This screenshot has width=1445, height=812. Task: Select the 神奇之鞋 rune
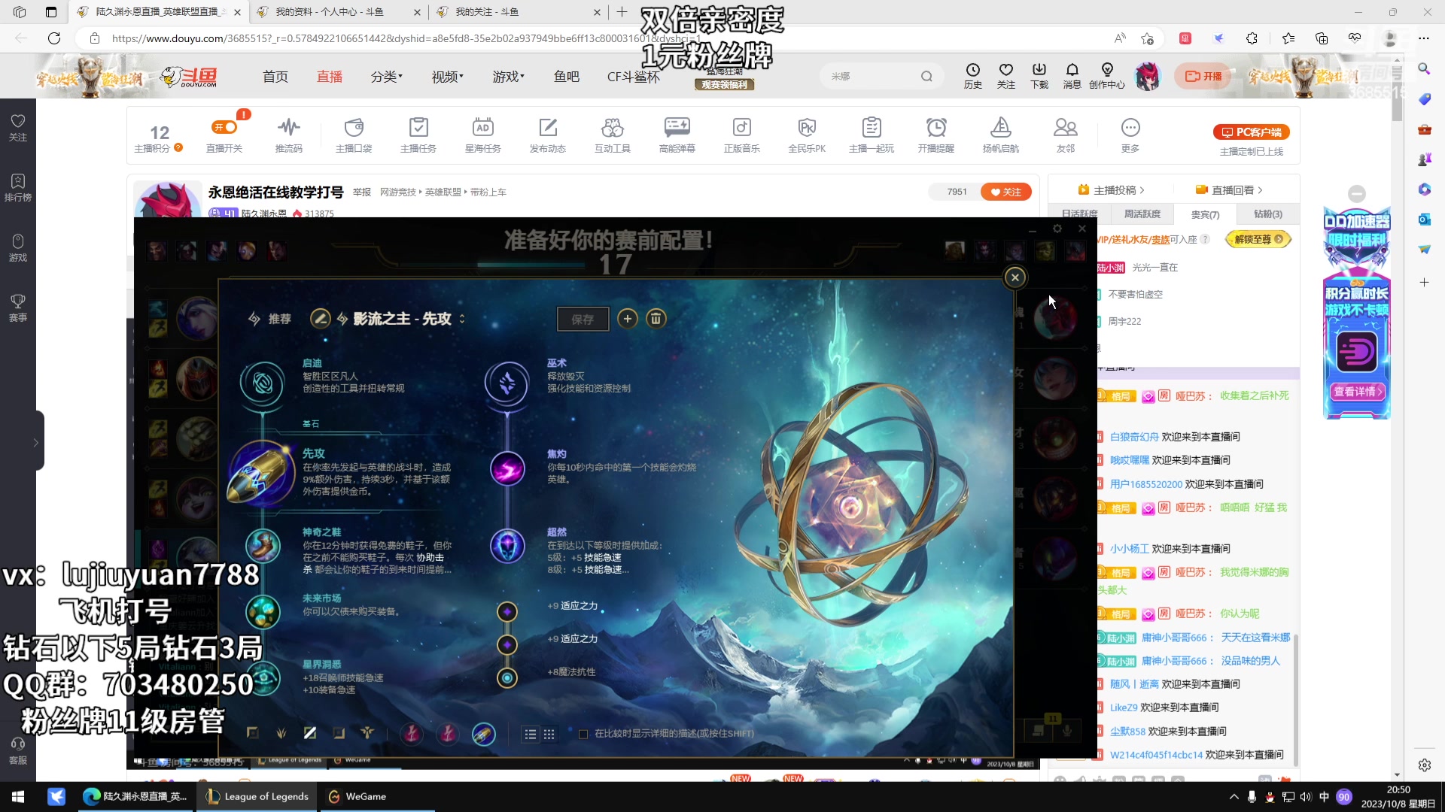pos(263,547)
